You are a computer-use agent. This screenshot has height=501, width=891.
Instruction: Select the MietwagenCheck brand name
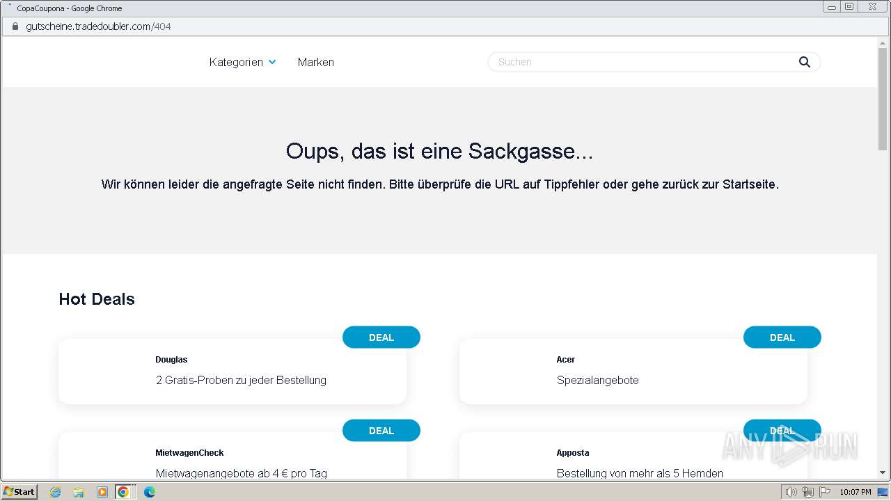(189, 453)
